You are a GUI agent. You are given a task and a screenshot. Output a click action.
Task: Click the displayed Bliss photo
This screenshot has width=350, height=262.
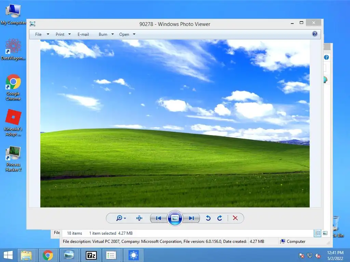[x=175, y=123]
